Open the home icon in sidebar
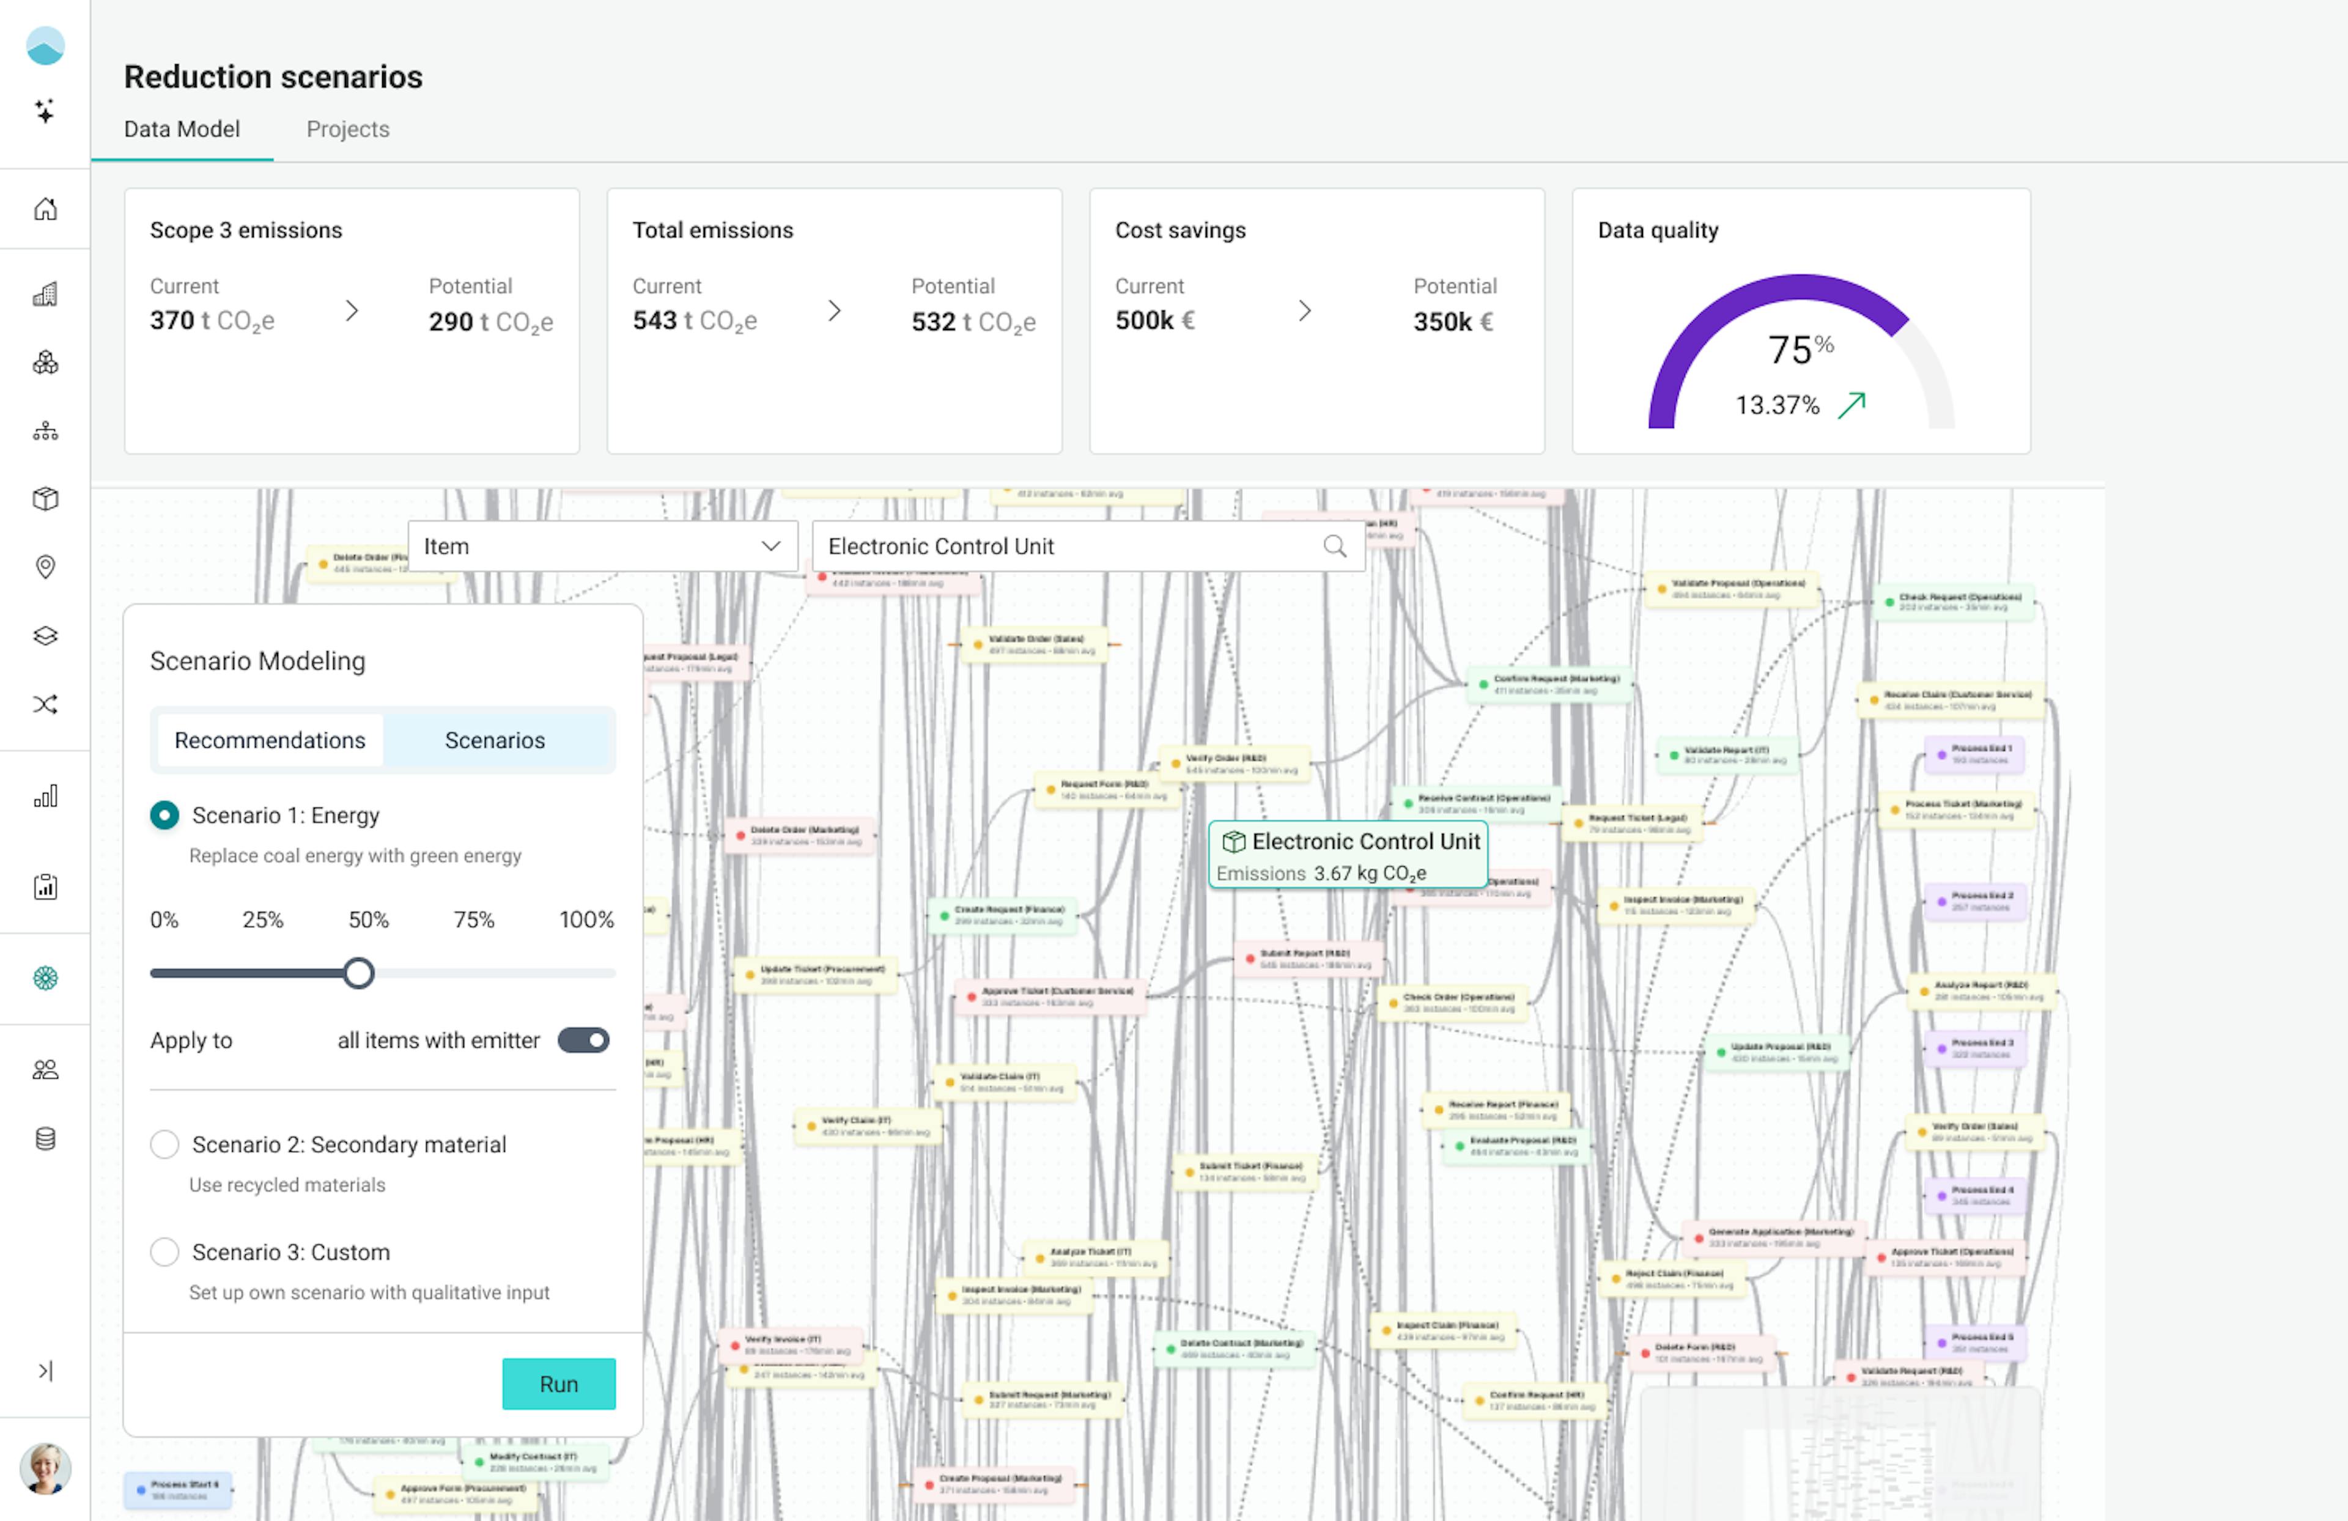This screenshot has height=1521, width=2348. pos(45,209)
